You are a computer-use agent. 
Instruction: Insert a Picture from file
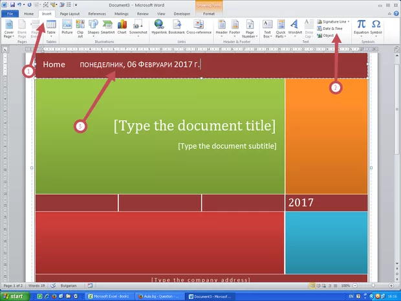click(67, 27)
